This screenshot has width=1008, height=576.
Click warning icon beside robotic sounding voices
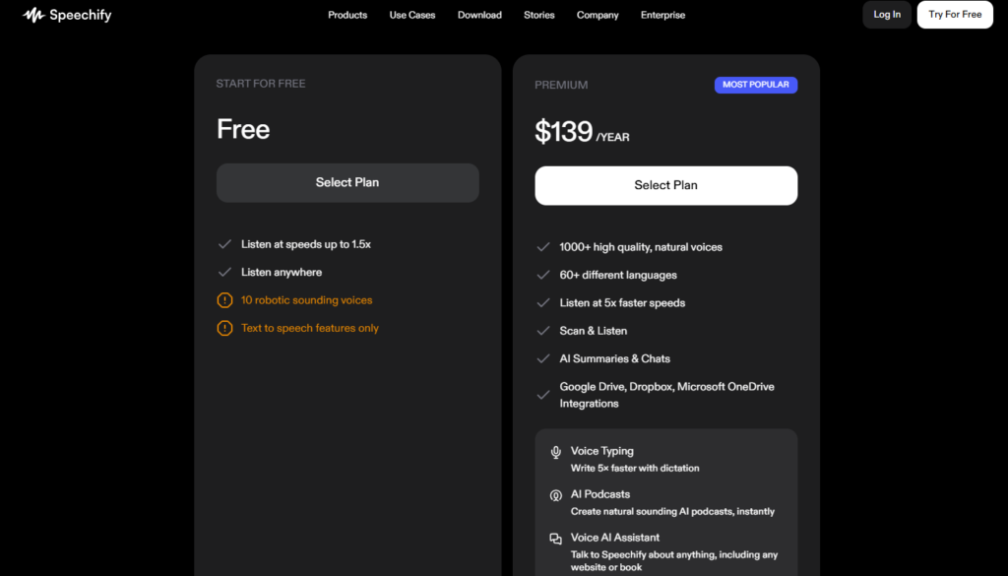225,300
